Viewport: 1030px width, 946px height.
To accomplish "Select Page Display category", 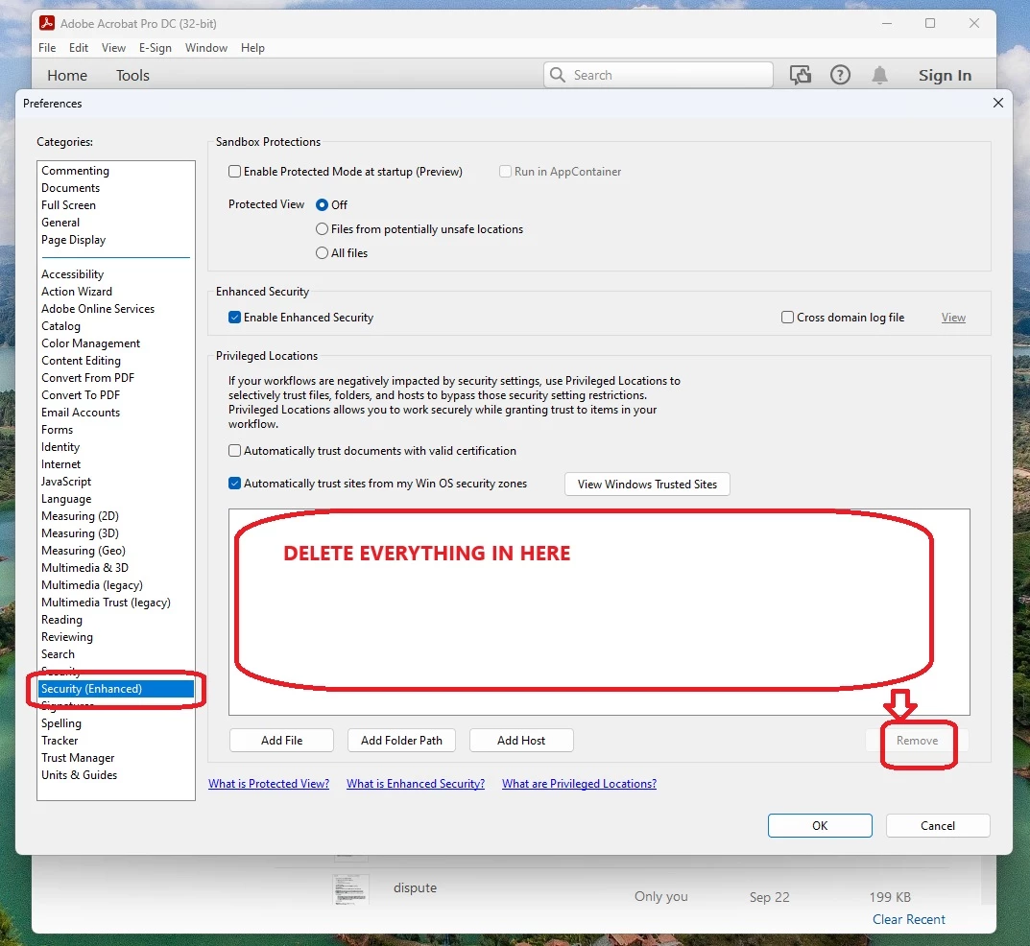I will 115,240.
